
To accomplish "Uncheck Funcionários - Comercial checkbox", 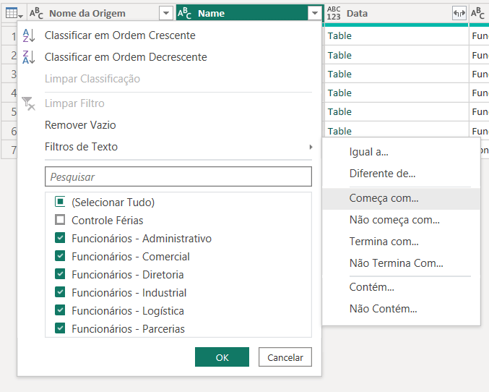I will pos(60,256).
